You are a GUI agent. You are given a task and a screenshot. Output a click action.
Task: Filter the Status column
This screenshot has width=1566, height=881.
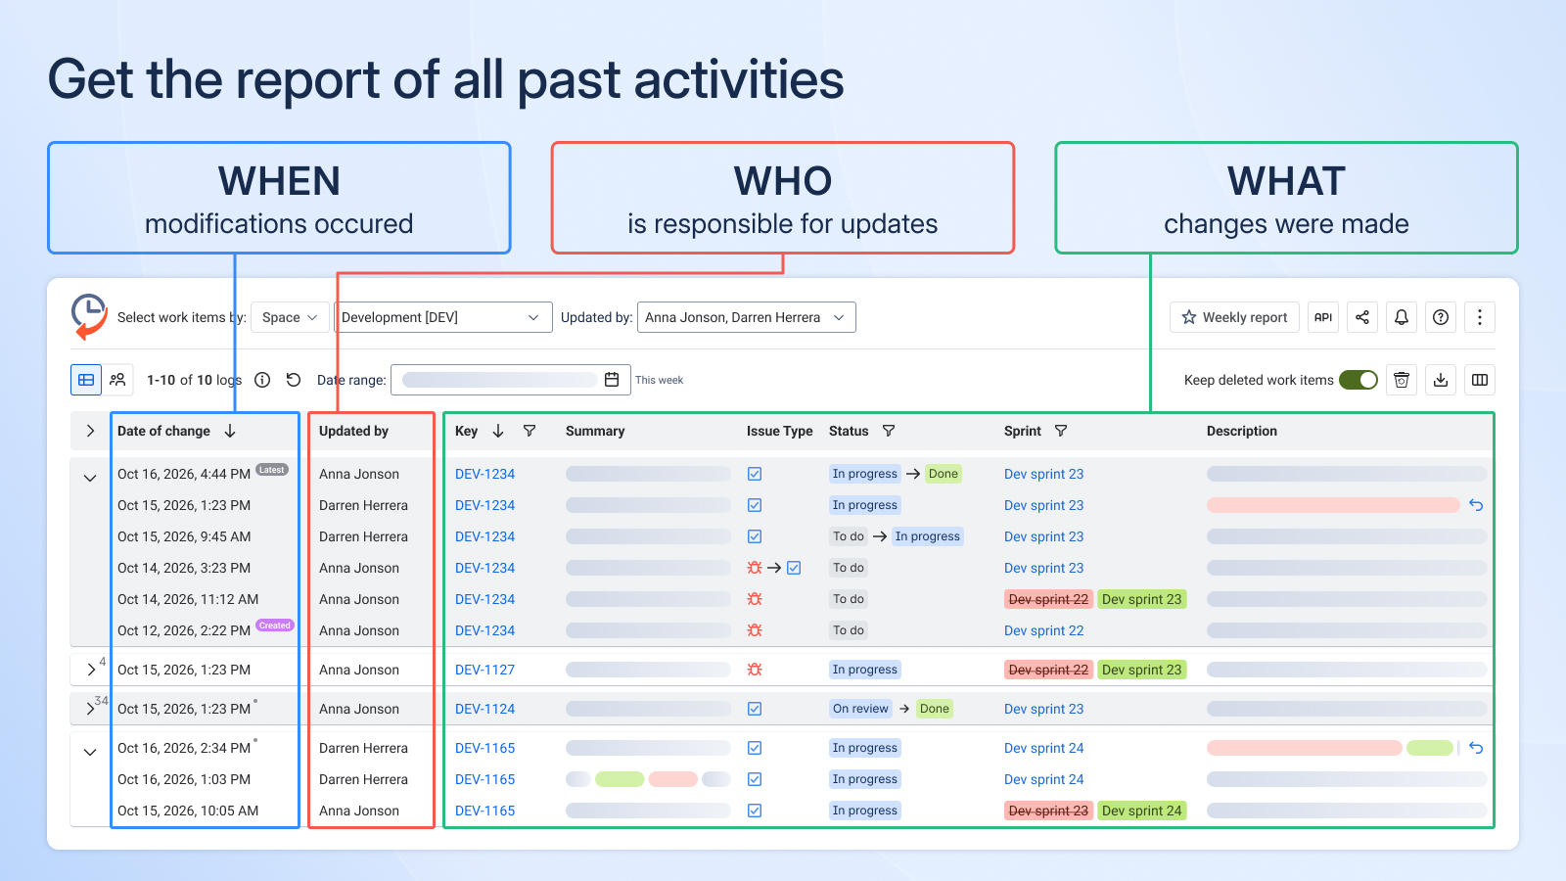tap(889, 431)
